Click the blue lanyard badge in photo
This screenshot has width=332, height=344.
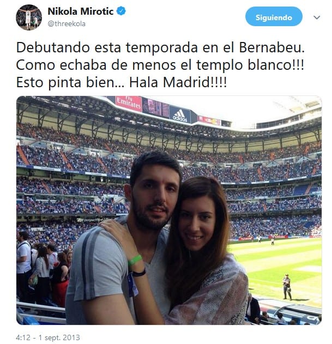click(133, 285)
